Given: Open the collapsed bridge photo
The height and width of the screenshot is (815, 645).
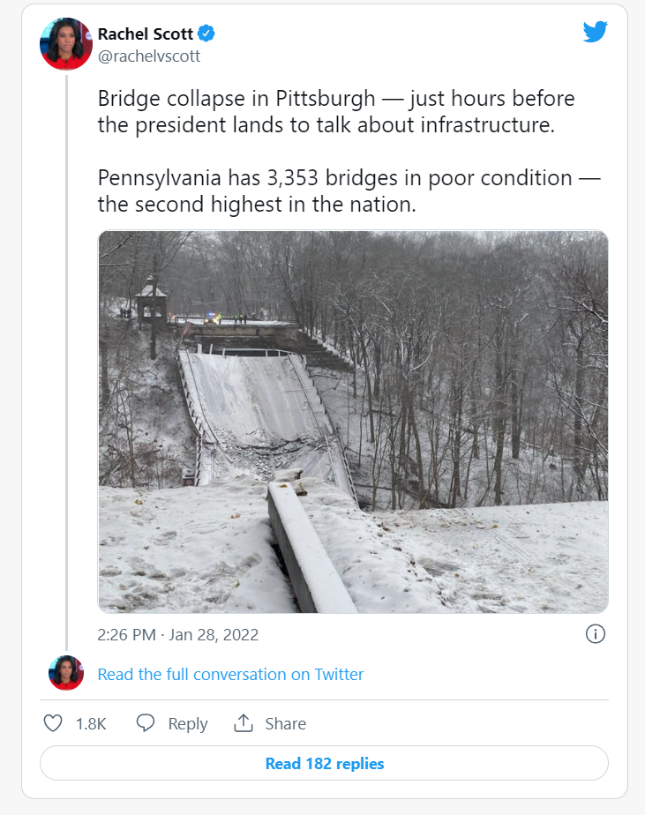Looking at the screenshot, I should (353, 422).
